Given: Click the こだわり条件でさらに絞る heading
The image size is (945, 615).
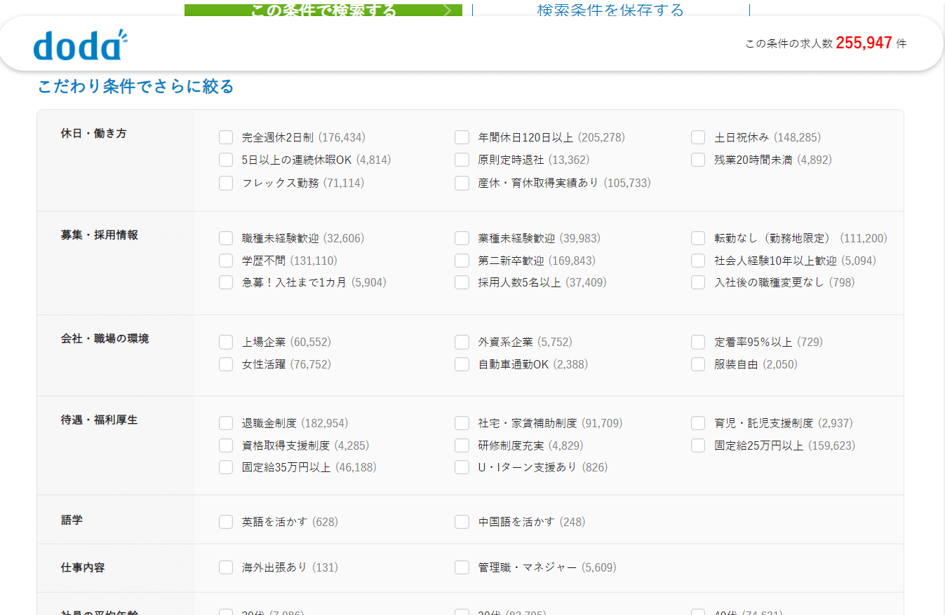Looking at the screenshot, I should pyautogui.click(x=135, y=87).
